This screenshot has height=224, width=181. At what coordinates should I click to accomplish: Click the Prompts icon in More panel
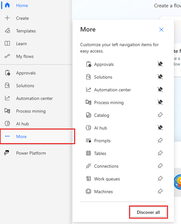click(x=89, y=140)
